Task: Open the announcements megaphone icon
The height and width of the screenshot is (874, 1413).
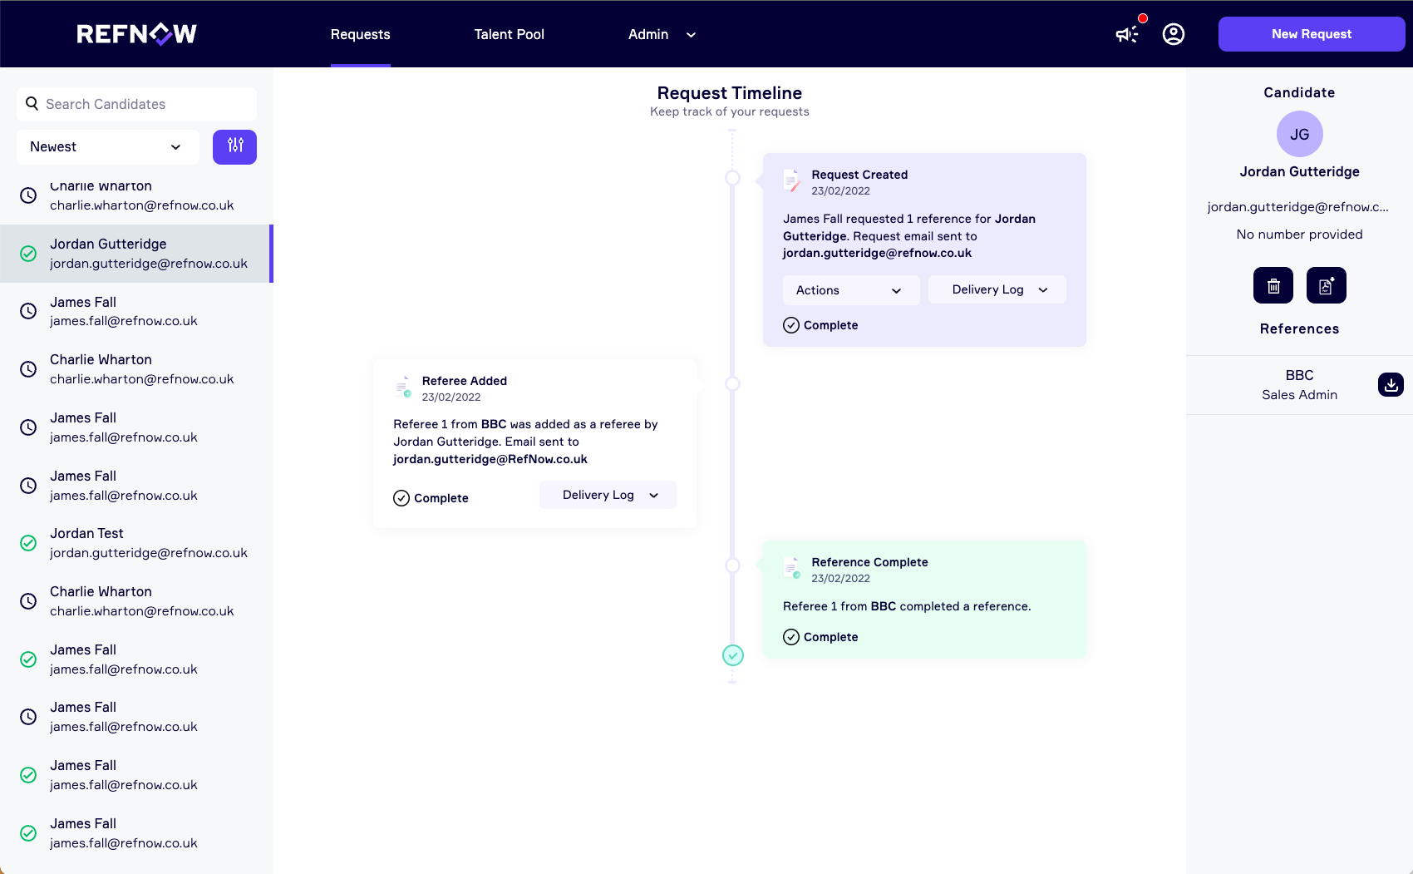Action: pos(1127,33)
